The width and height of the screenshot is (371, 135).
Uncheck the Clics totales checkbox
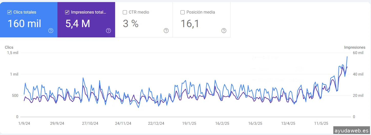(9, 12)
